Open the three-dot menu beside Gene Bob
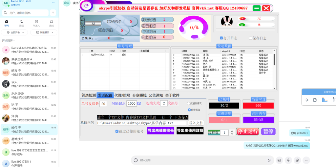 53,3
